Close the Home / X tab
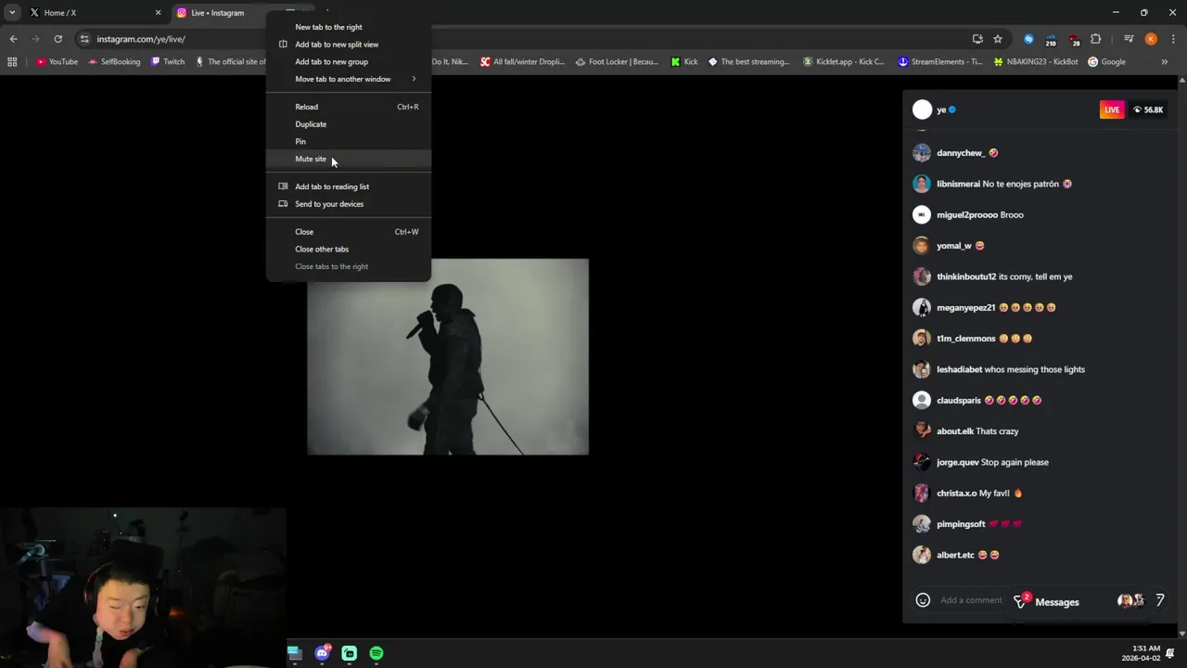 158,13
